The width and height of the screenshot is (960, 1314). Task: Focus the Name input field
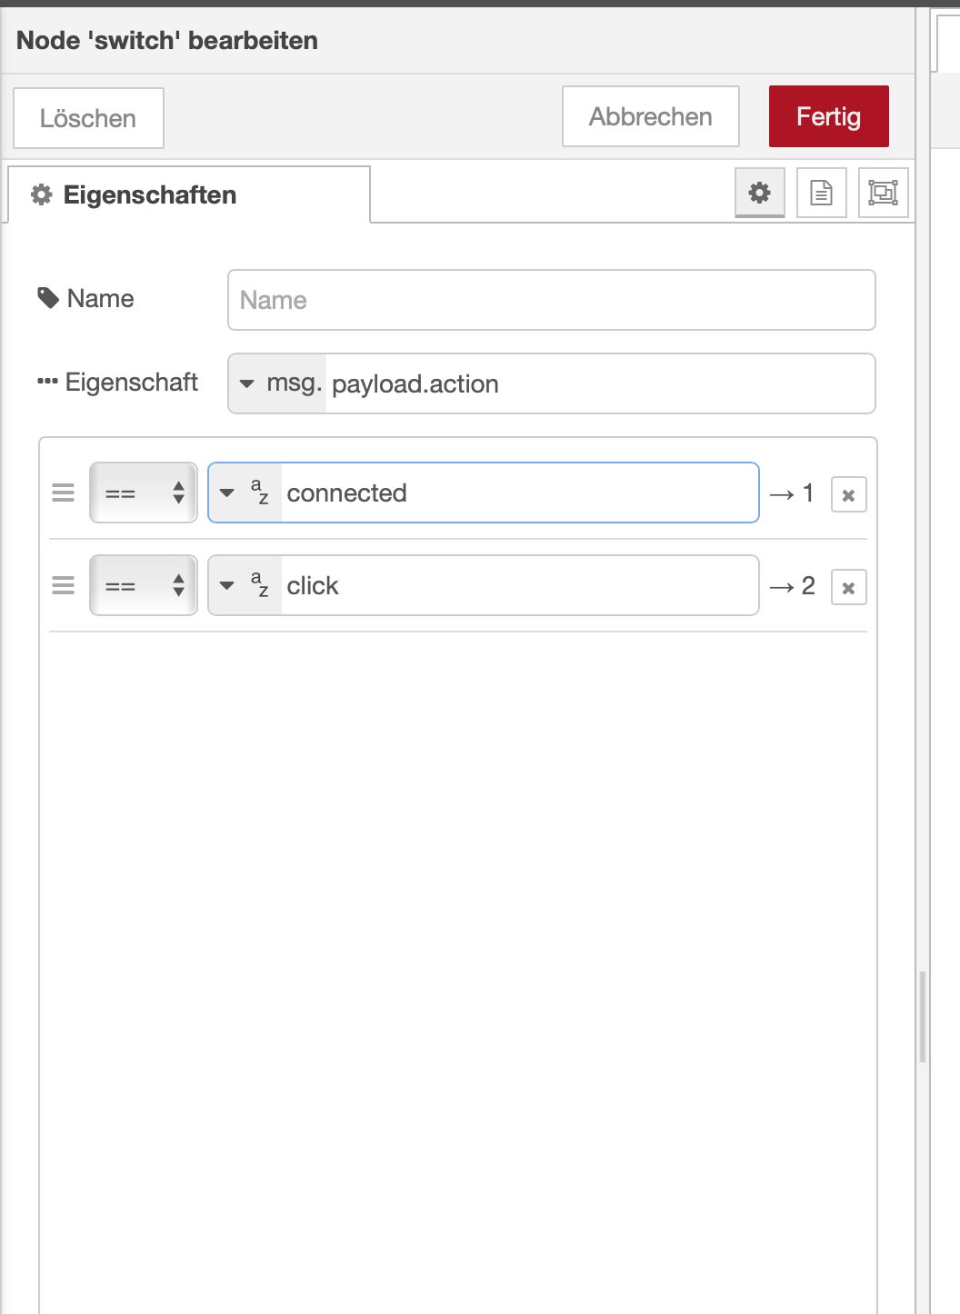point(551,300)
